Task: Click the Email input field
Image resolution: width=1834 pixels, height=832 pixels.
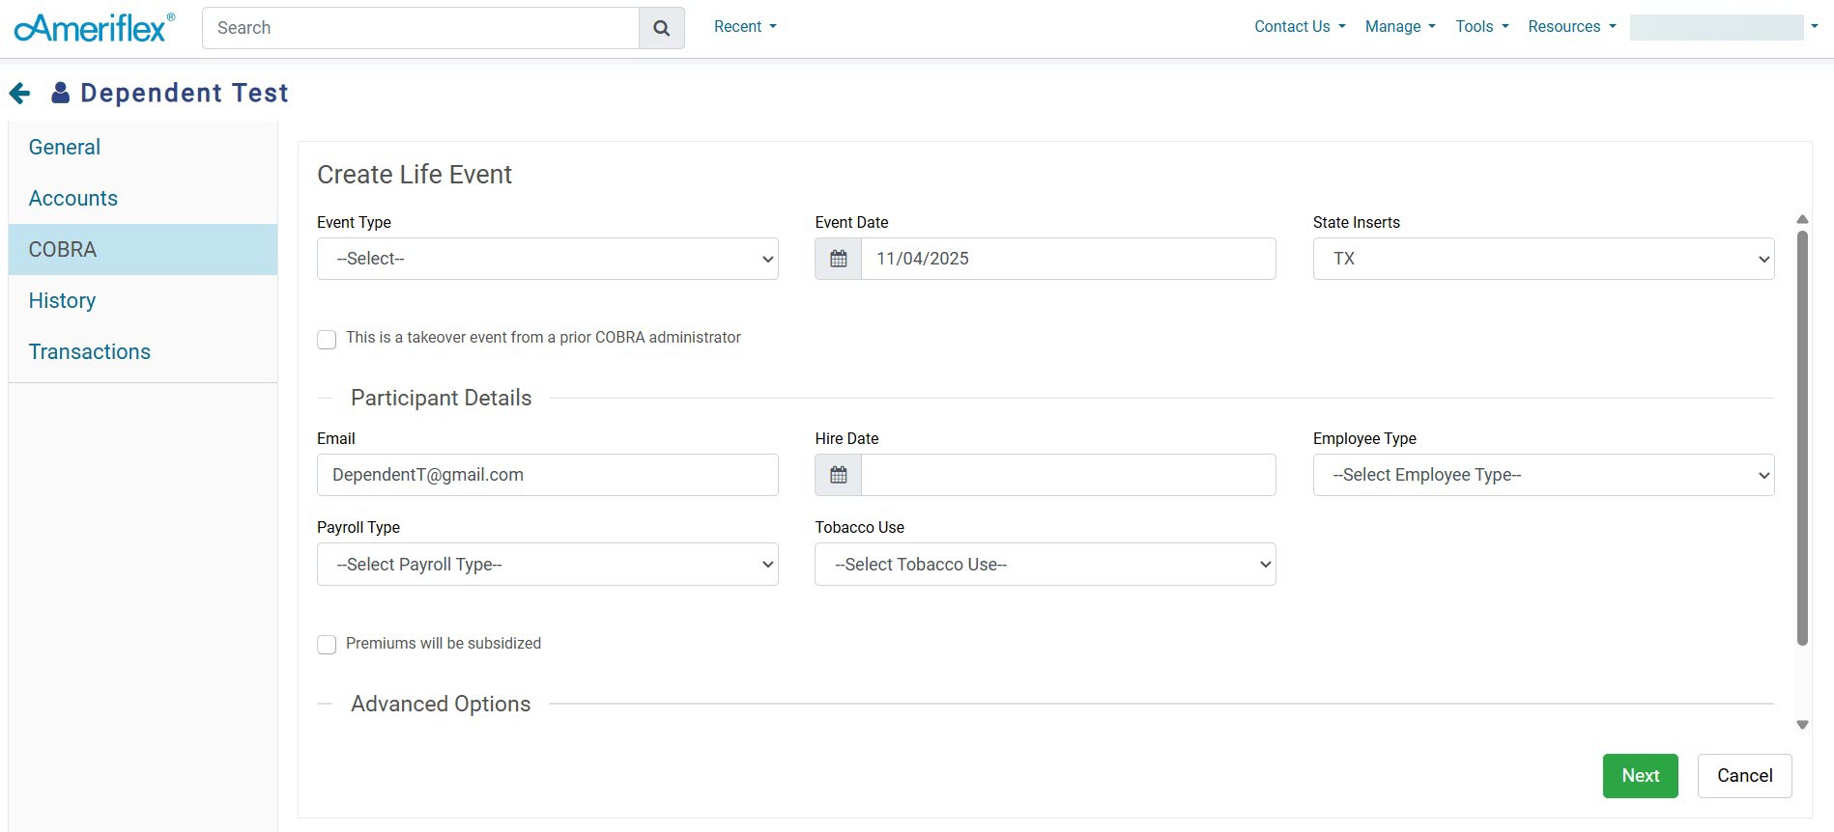Action: tap(547, 475)
